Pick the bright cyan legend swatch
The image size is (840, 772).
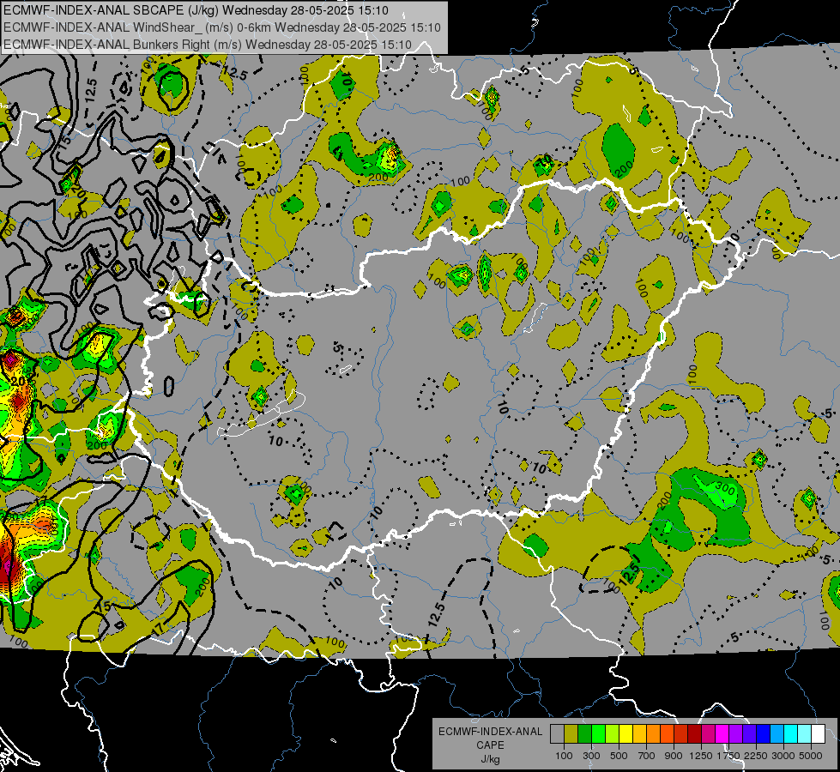point(791,734)
